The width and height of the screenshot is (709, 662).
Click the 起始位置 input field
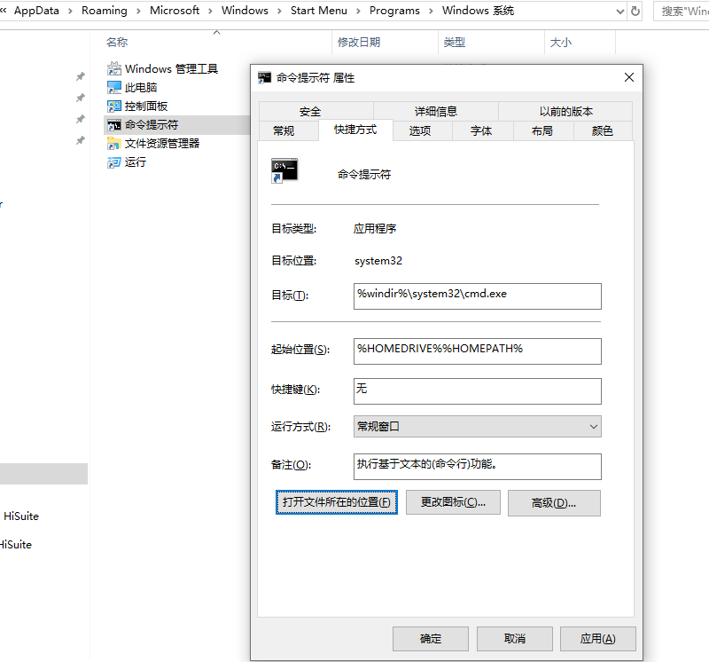tap(478, 351)
